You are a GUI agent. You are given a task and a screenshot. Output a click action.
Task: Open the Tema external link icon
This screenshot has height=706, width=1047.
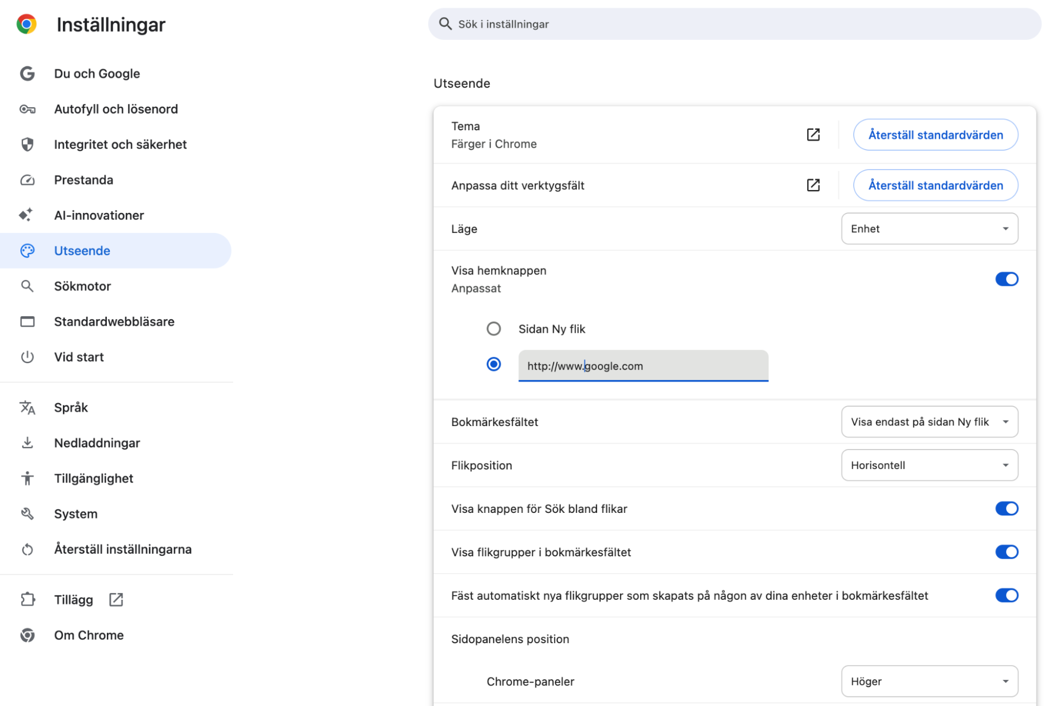click(x=813, y=135)
